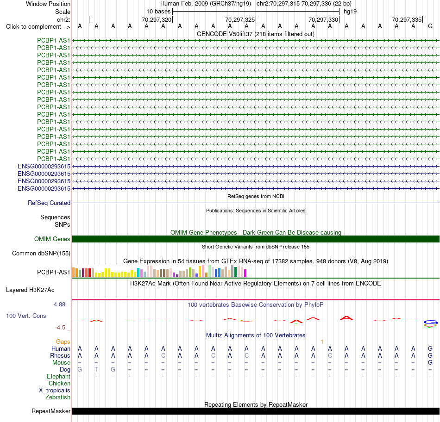Click ruler position "70,297,335"
Screen dimensions: 440x422
click(407, 19)
